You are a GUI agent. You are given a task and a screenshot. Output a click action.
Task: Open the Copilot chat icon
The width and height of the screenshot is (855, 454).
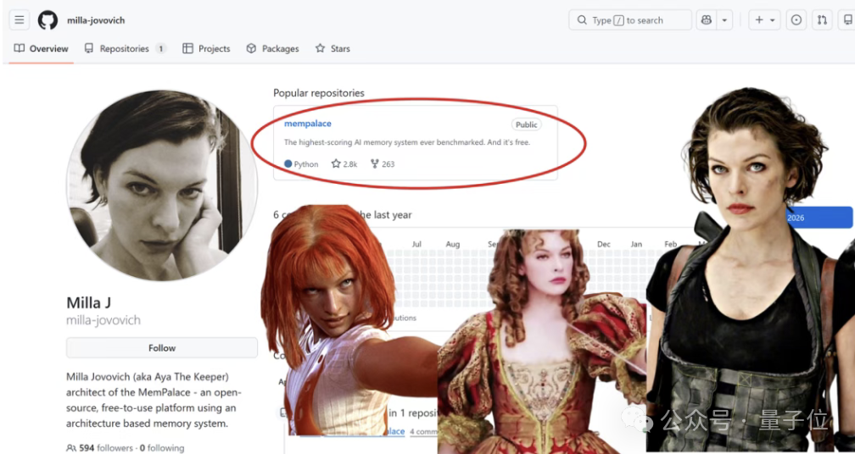pos(706,20)
